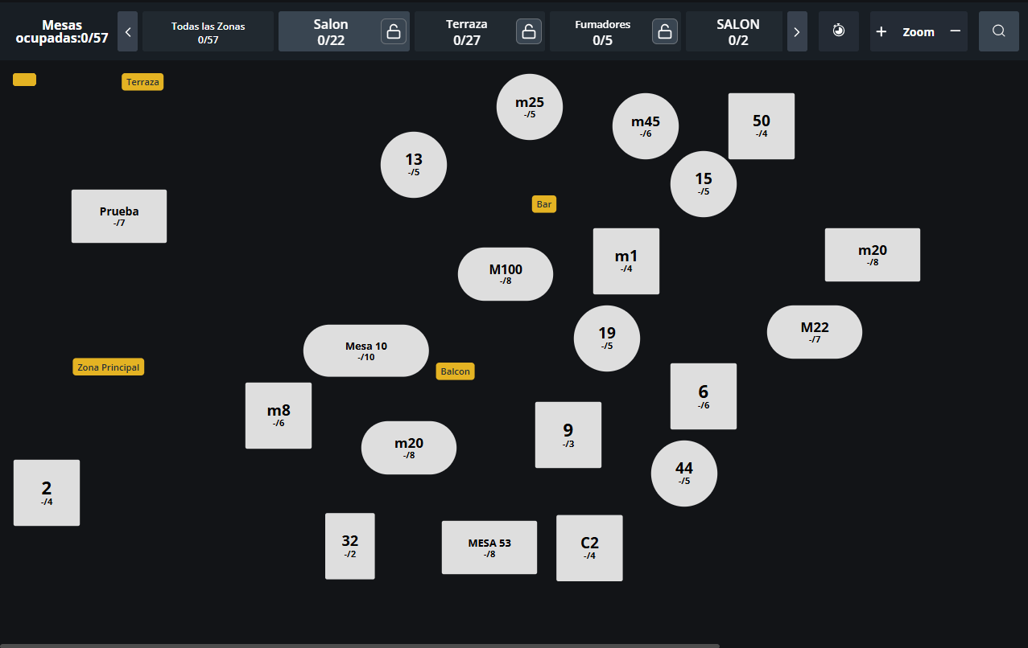Click the magnifying glass search icon

999,31
